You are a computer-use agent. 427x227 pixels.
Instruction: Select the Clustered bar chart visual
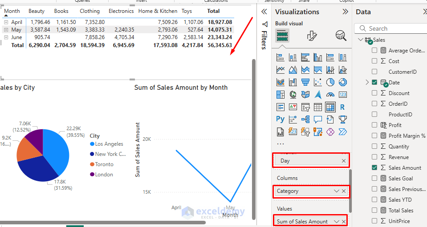click(305, 57)
